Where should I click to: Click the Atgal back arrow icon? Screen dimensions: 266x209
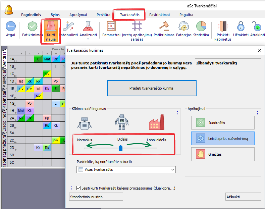(11, 27)
